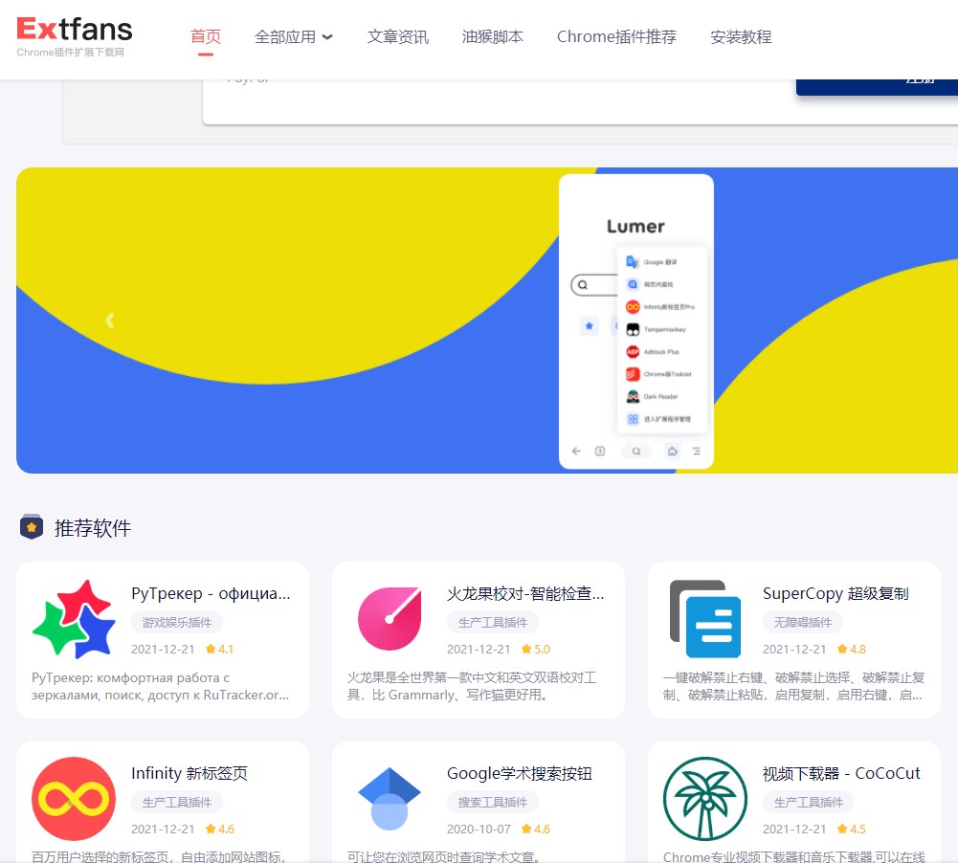Click the 2021-12-21 date on SuperCopy card
The width and height of the screenshot is (958, 863).
point(794,650)
